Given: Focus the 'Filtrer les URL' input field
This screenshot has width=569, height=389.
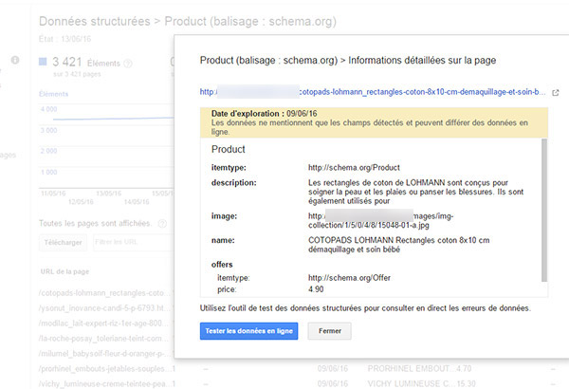Looking at the screenshot, I should 134,242.
